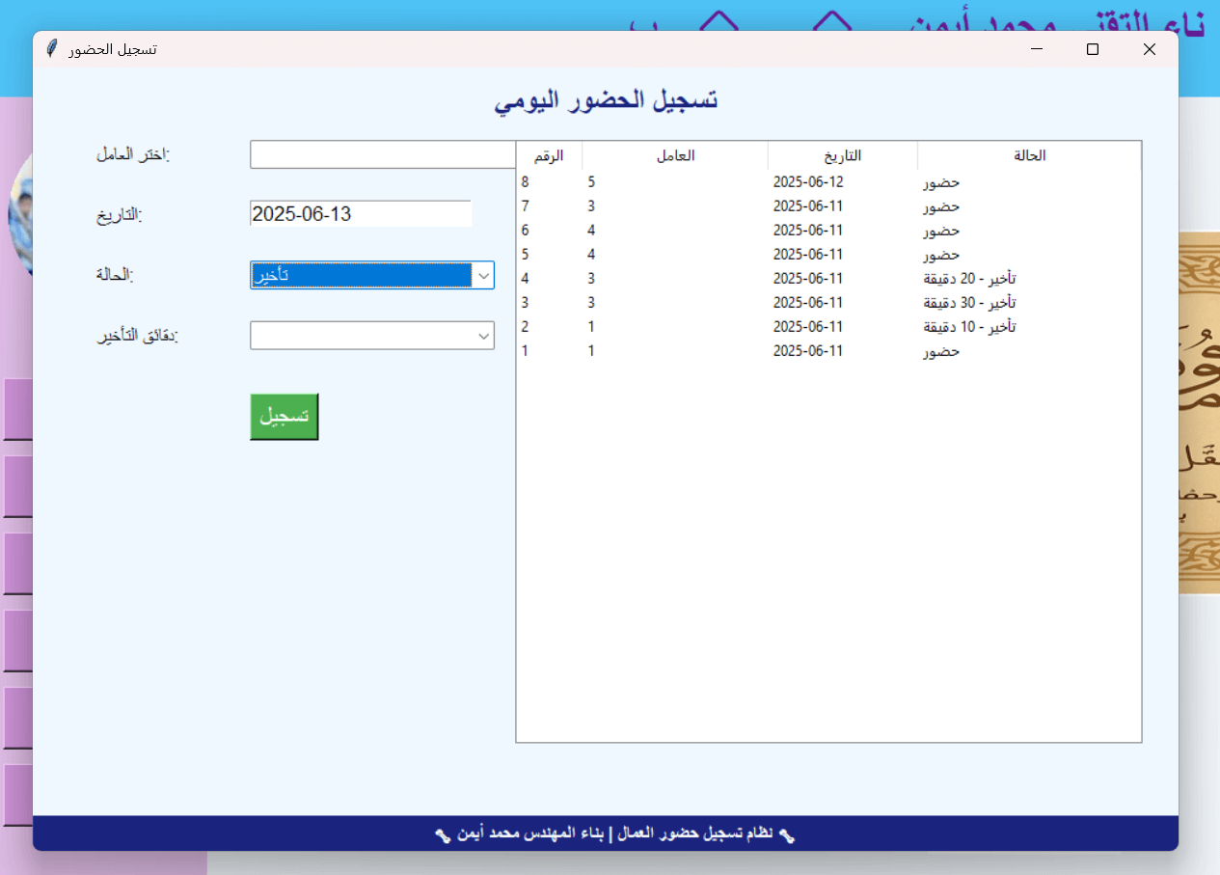Click the date field showing 2025-06-13
1220x875 pixels.
click(x=361, y=214)
